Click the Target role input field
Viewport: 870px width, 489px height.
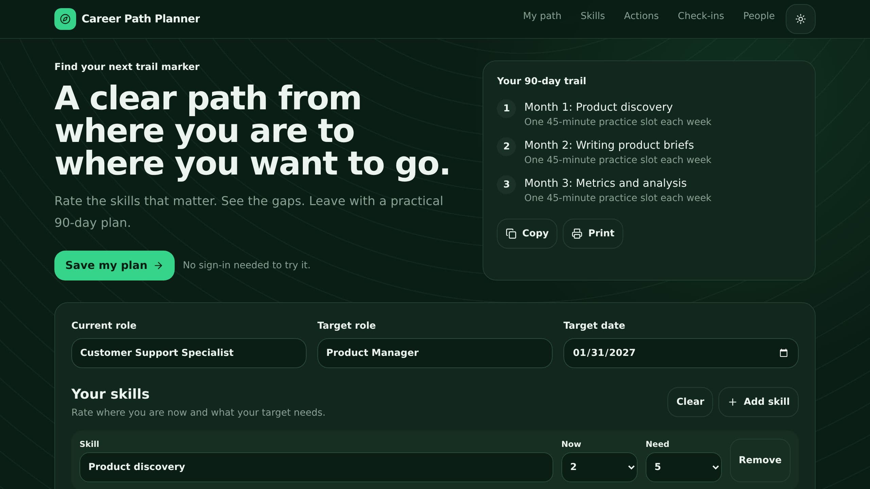[x=435, y=353]
